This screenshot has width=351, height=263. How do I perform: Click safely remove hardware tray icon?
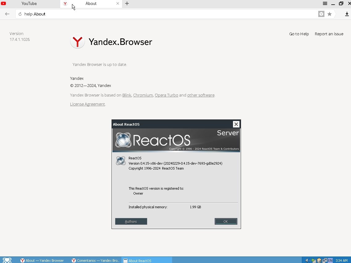(x=314, y=261)
